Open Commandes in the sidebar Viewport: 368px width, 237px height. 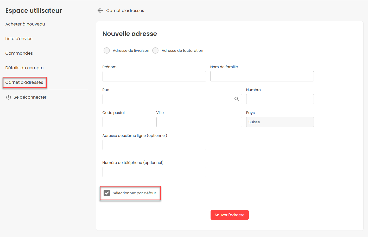click(19, 53)
